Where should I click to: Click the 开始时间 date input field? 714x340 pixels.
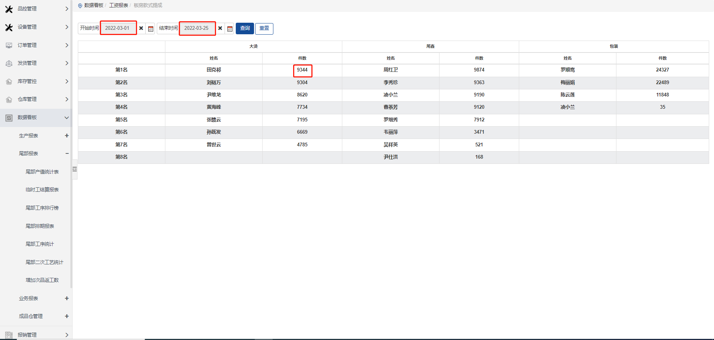118,28
